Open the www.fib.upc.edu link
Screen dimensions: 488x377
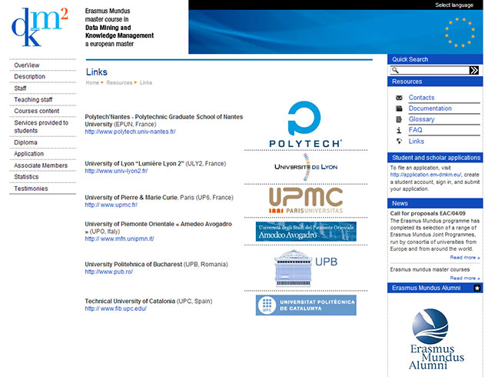[x=115, y=309]
